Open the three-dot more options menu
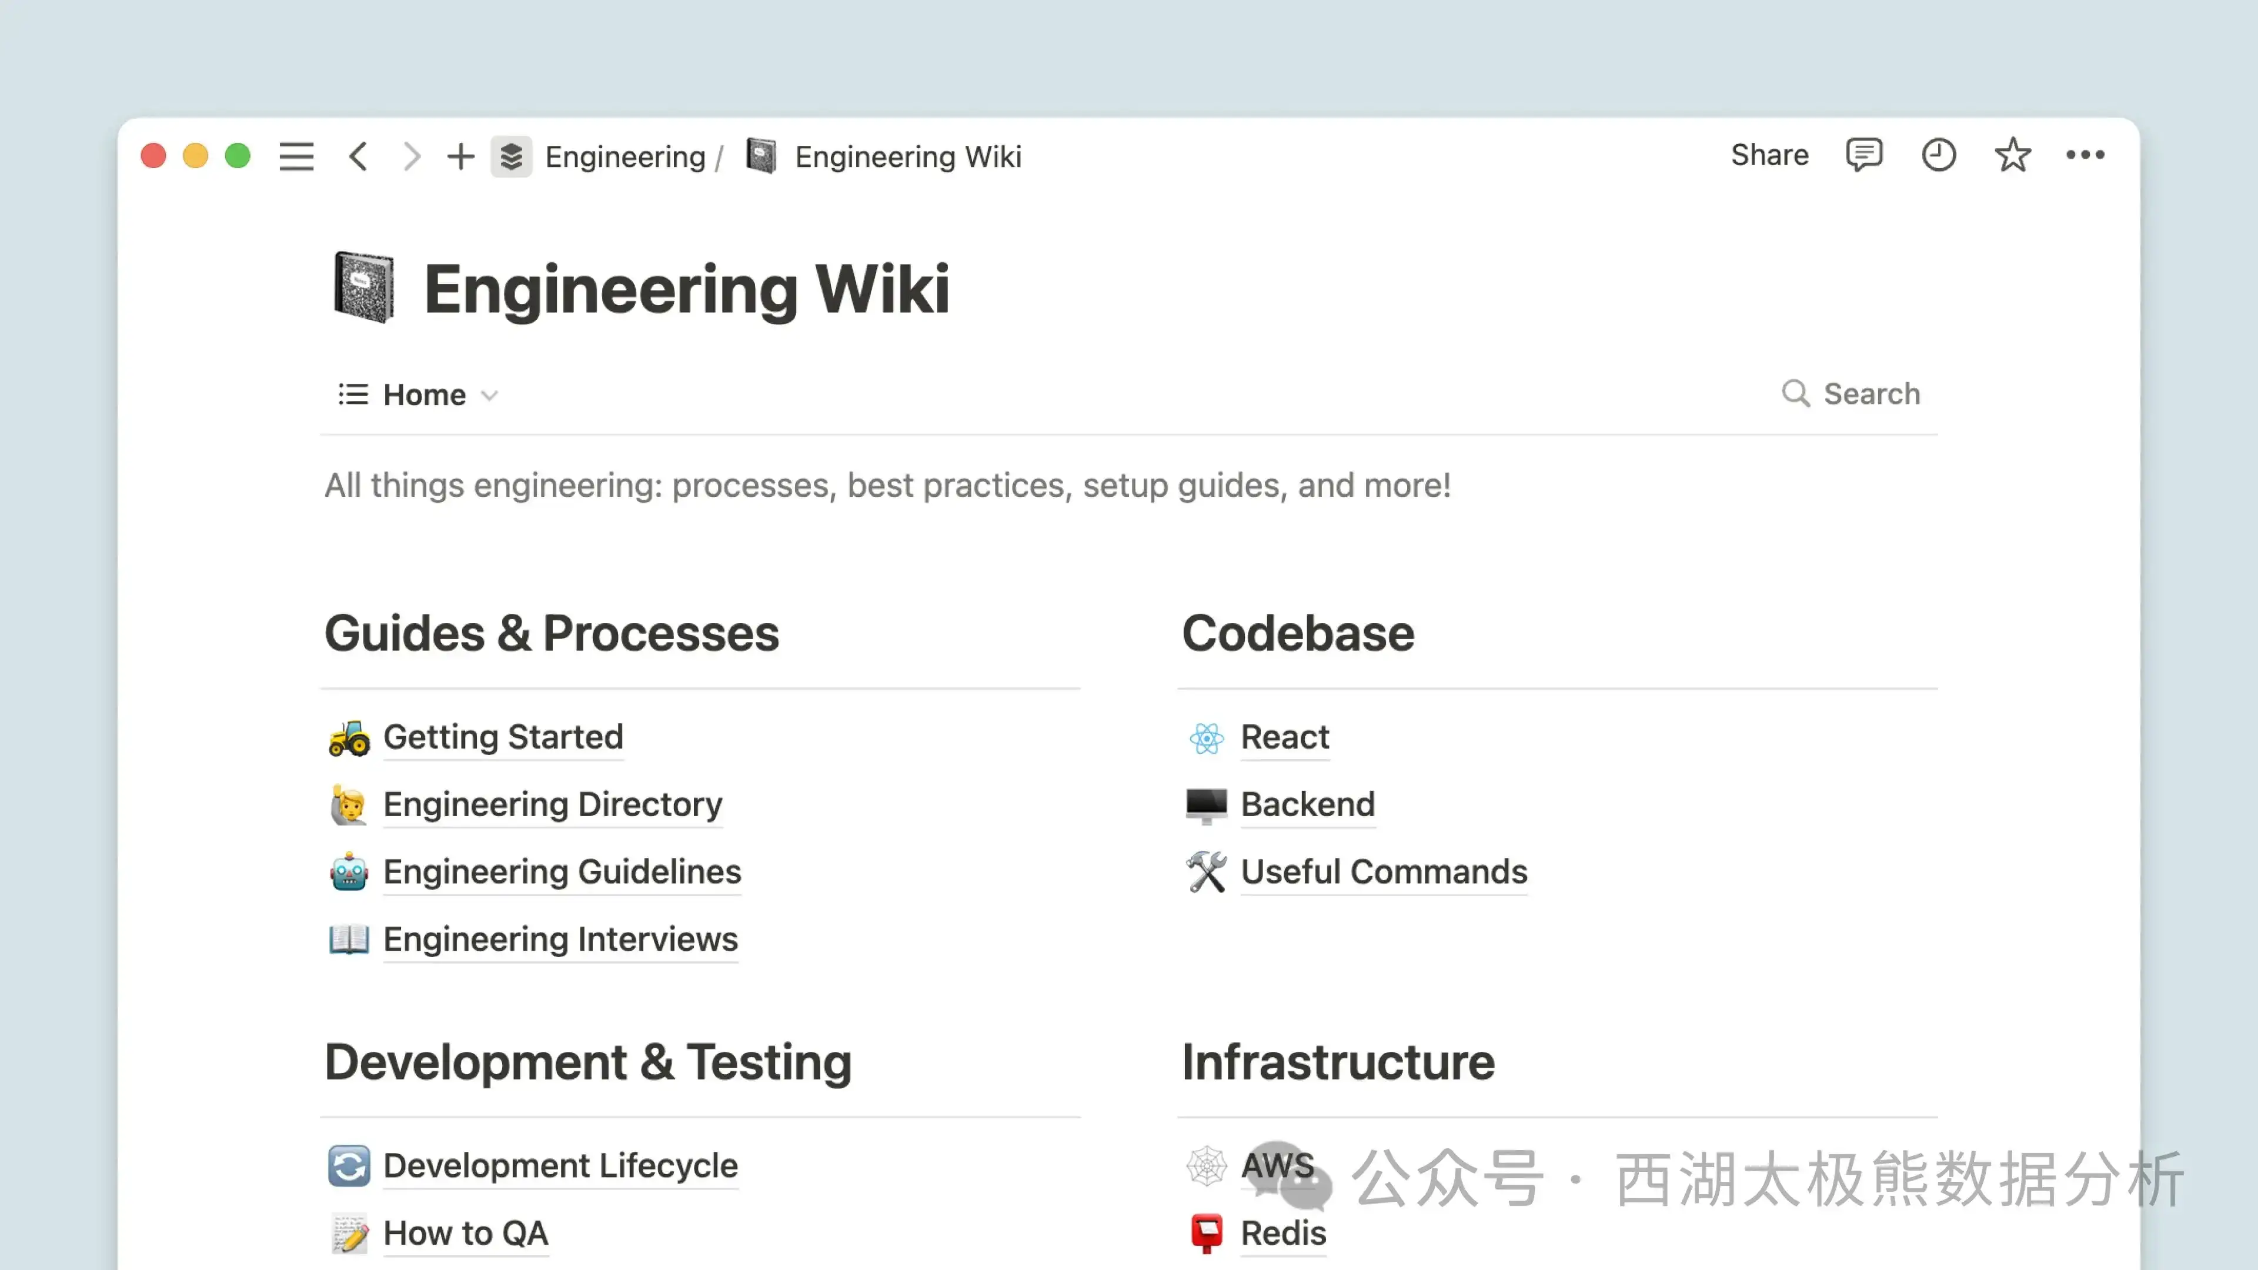The height and width of the screenshot is (1270, 2258). click(x=2085, y=155)
